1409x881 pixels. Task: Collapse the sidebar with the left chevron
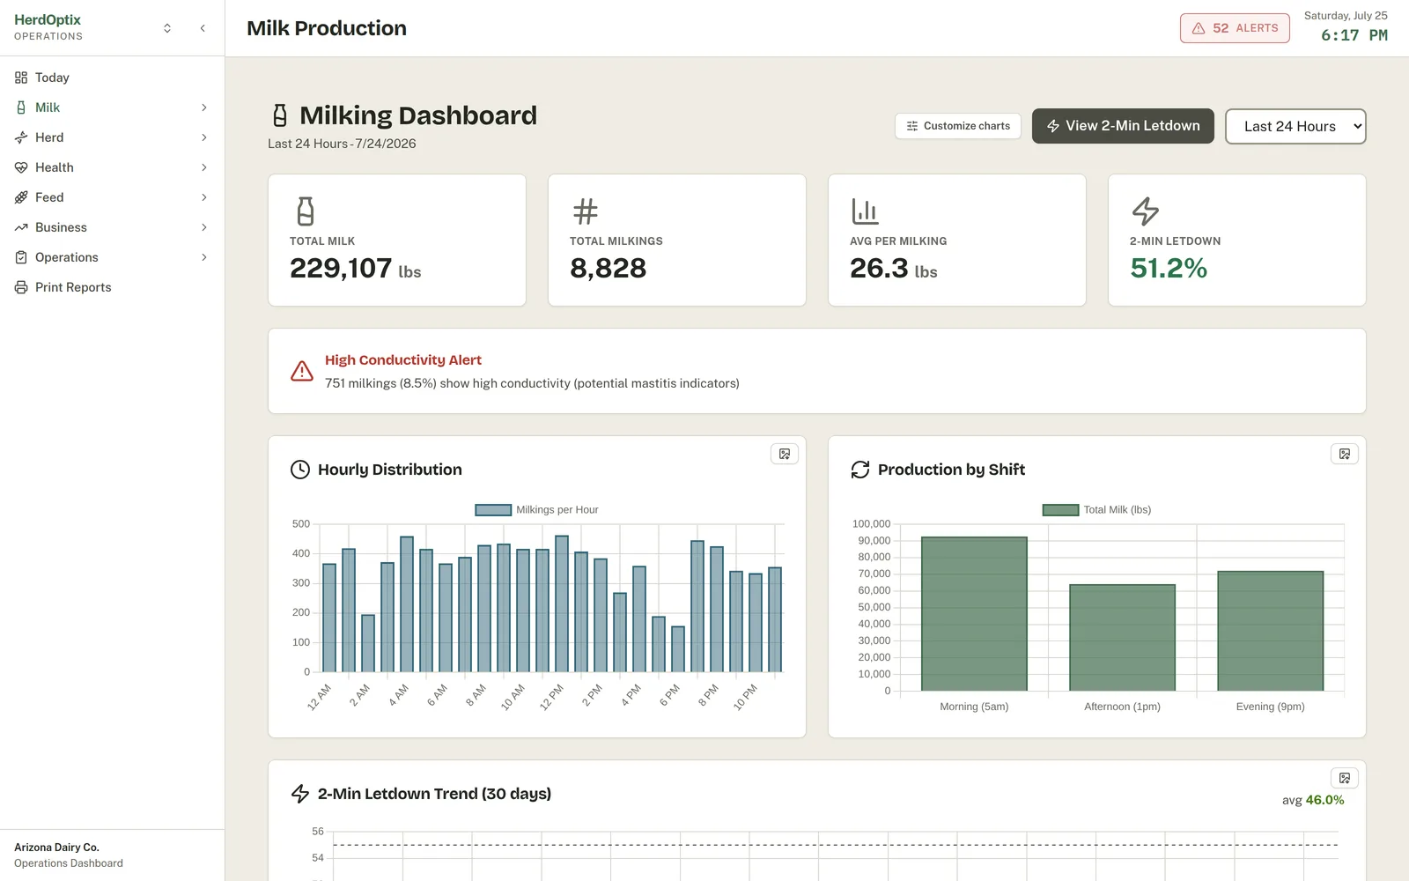[203, 28]
